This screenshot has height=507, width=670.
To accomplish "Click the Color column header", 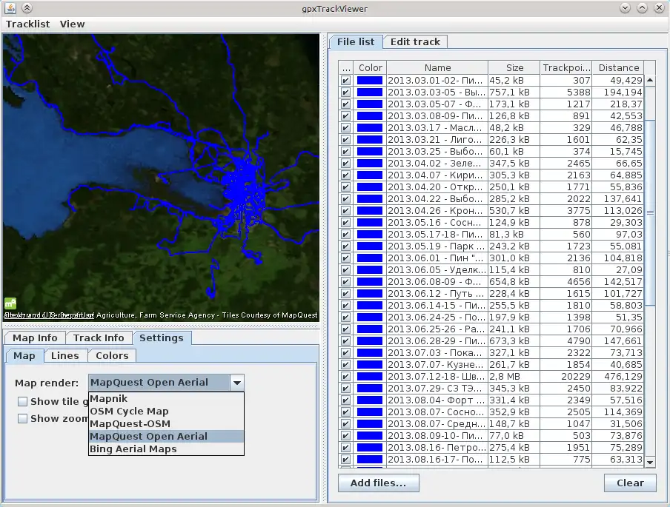I will tap(371, 68).
